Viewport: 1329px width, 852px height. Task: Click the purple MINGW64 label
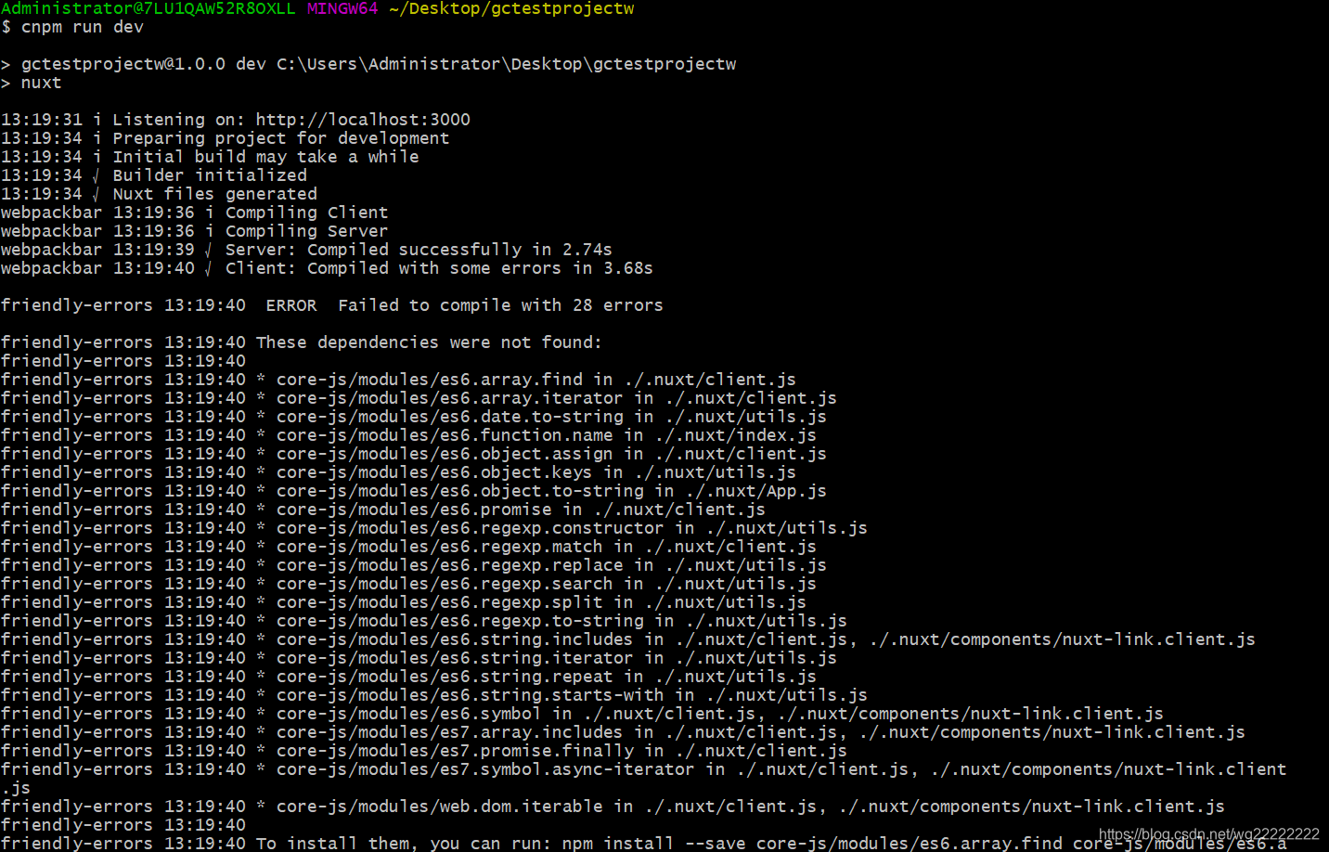click(x=342, y=8)
